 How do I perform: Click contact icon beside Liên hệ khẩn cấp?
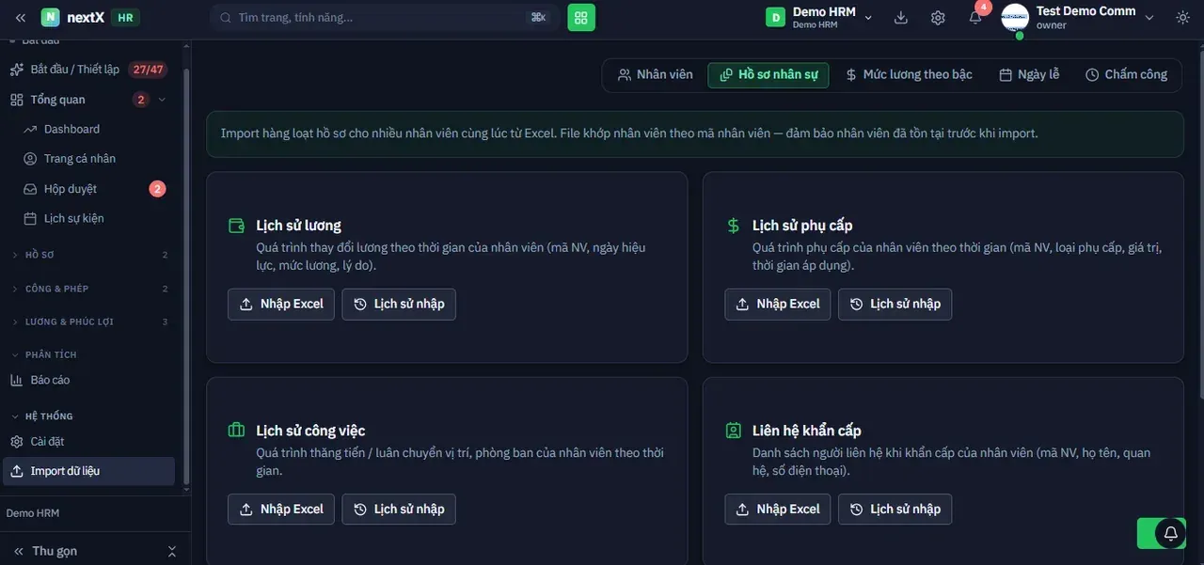pos(733,431)
